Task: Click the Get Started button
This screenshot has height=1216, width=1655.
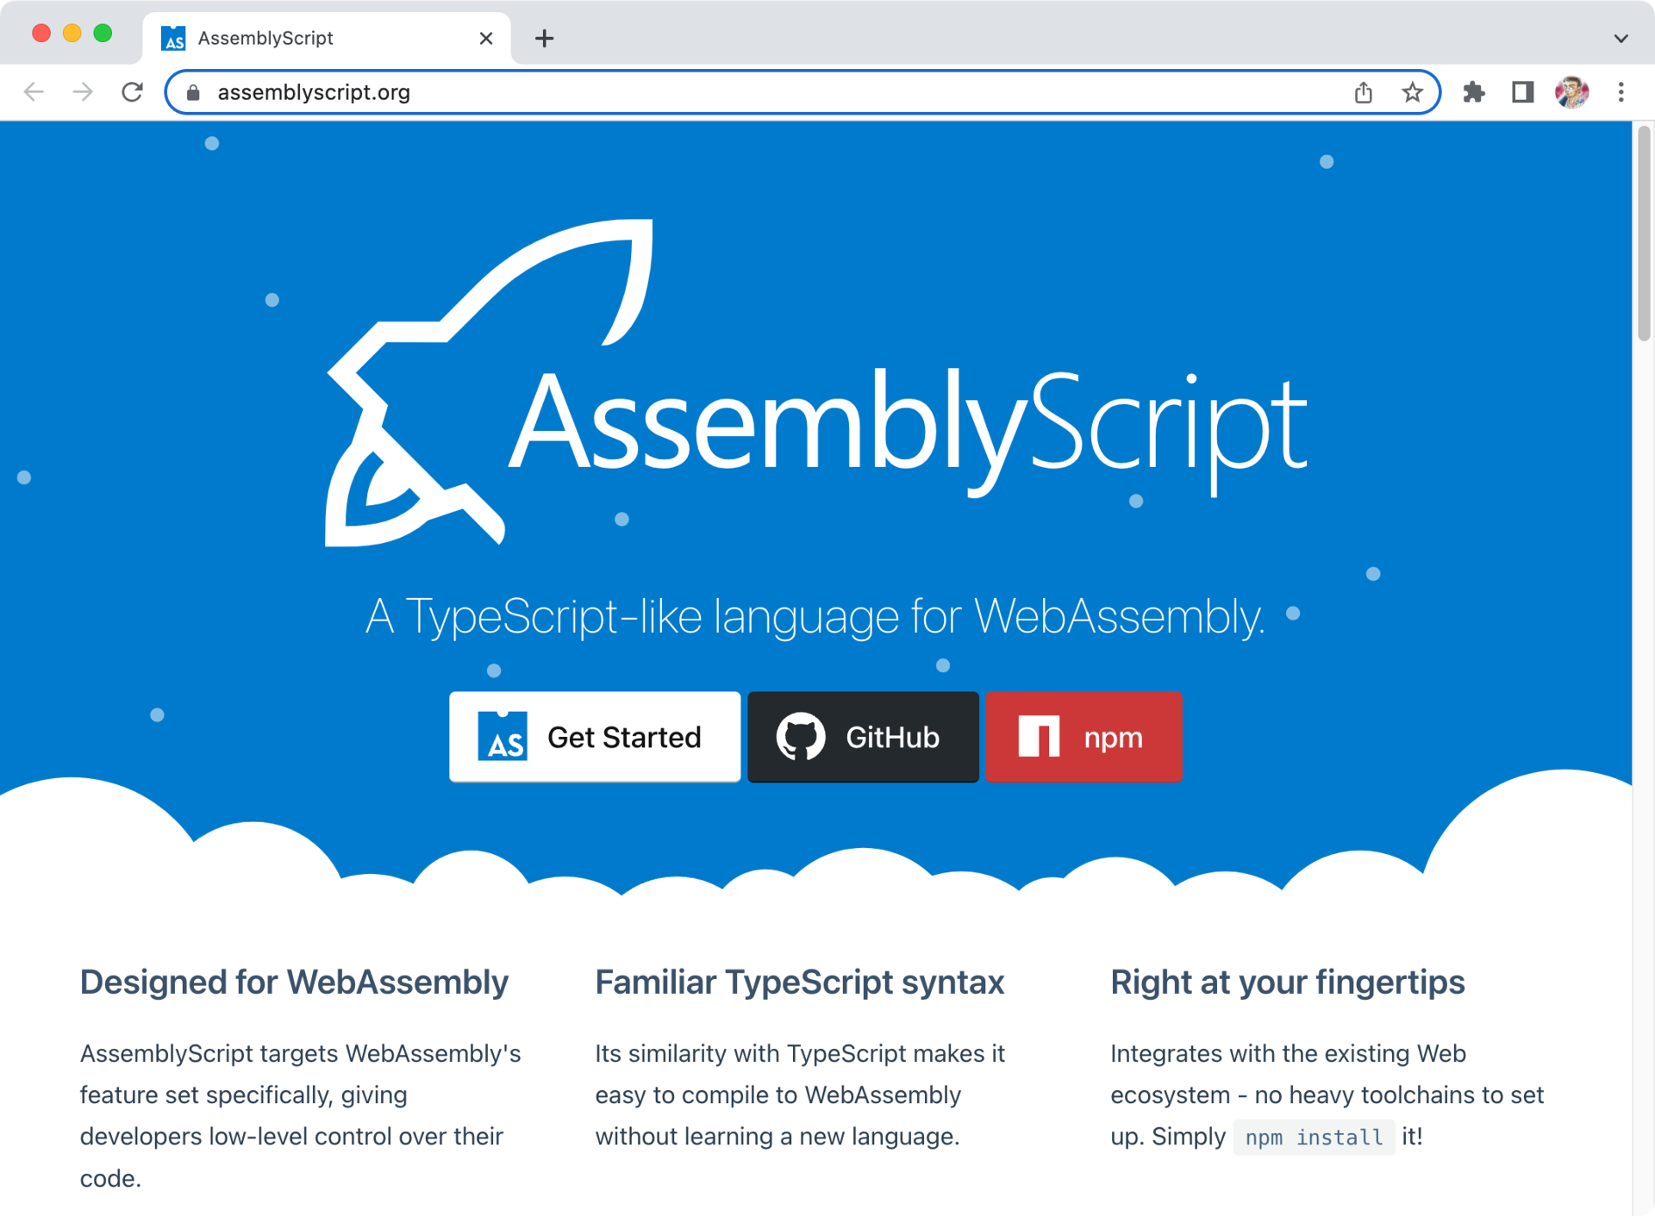Action: (x=594, y=737)
